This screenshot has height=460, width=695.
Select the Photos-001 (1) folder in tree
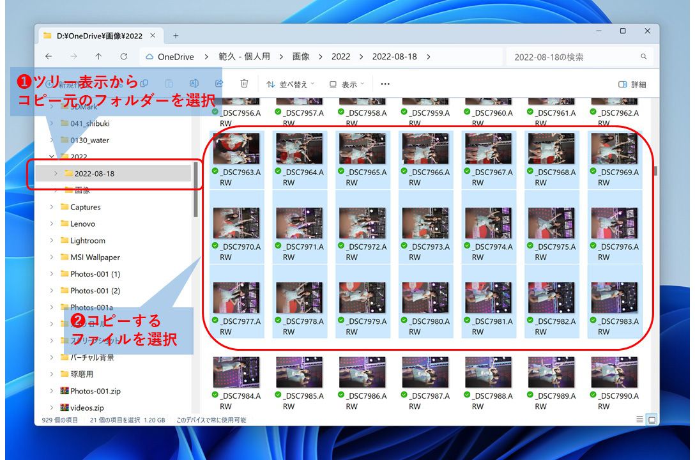[x=95, y=274]
